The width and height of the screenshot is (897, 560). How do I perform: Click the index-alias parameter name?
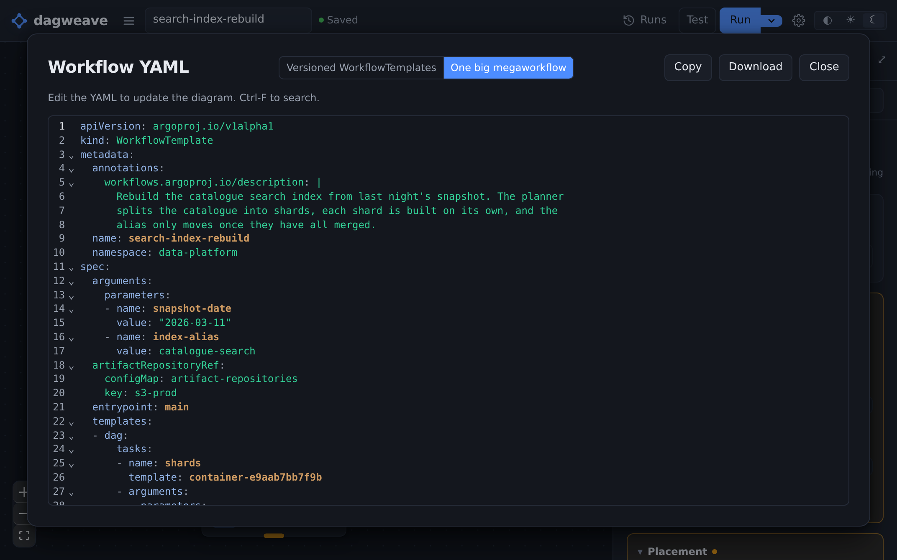pos(186,337)
